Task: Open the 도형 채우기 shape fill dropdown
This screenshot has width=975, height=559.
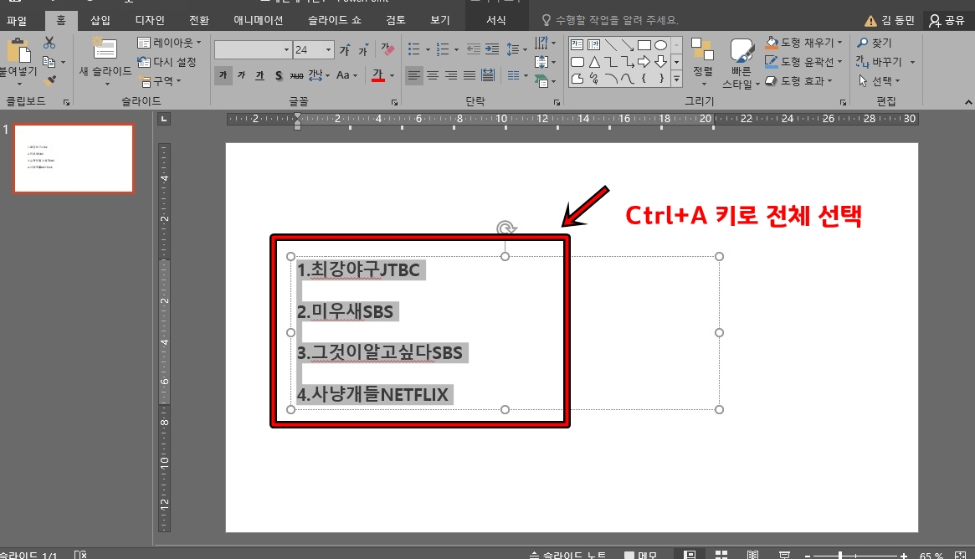Action: point(803,43)
